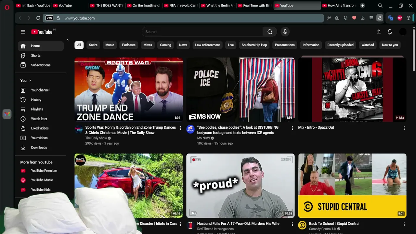
Task: Switch to the "I'm Back - YouTube" tab
Action: tap(33, 6)
